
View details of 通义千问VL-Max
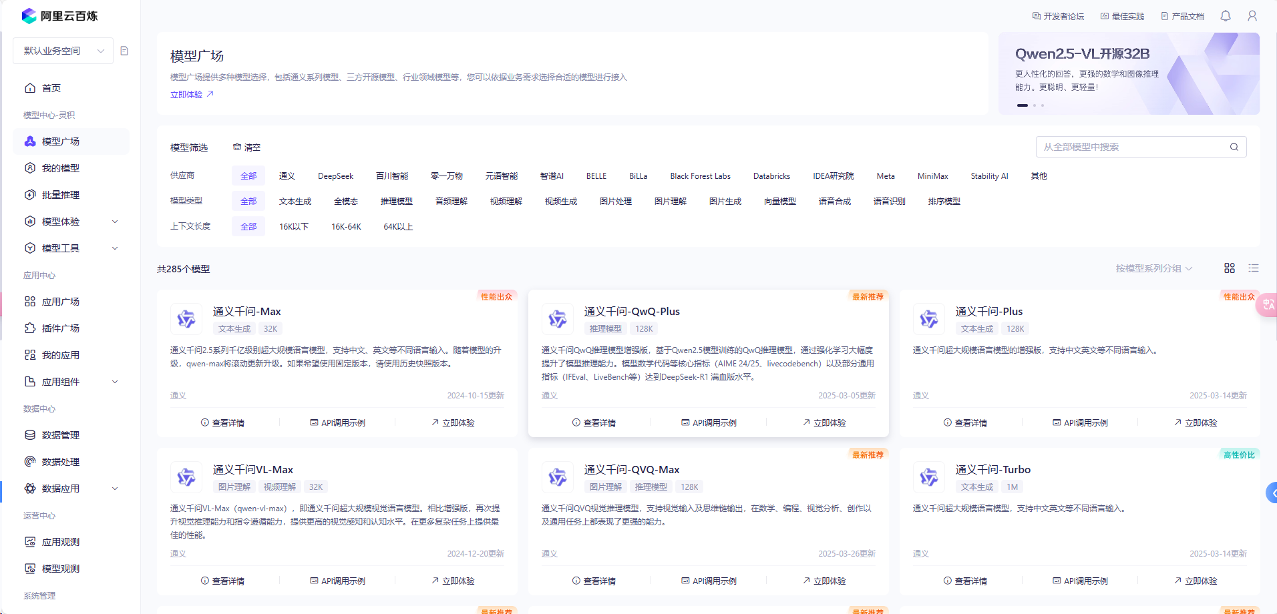click(222, 581)
